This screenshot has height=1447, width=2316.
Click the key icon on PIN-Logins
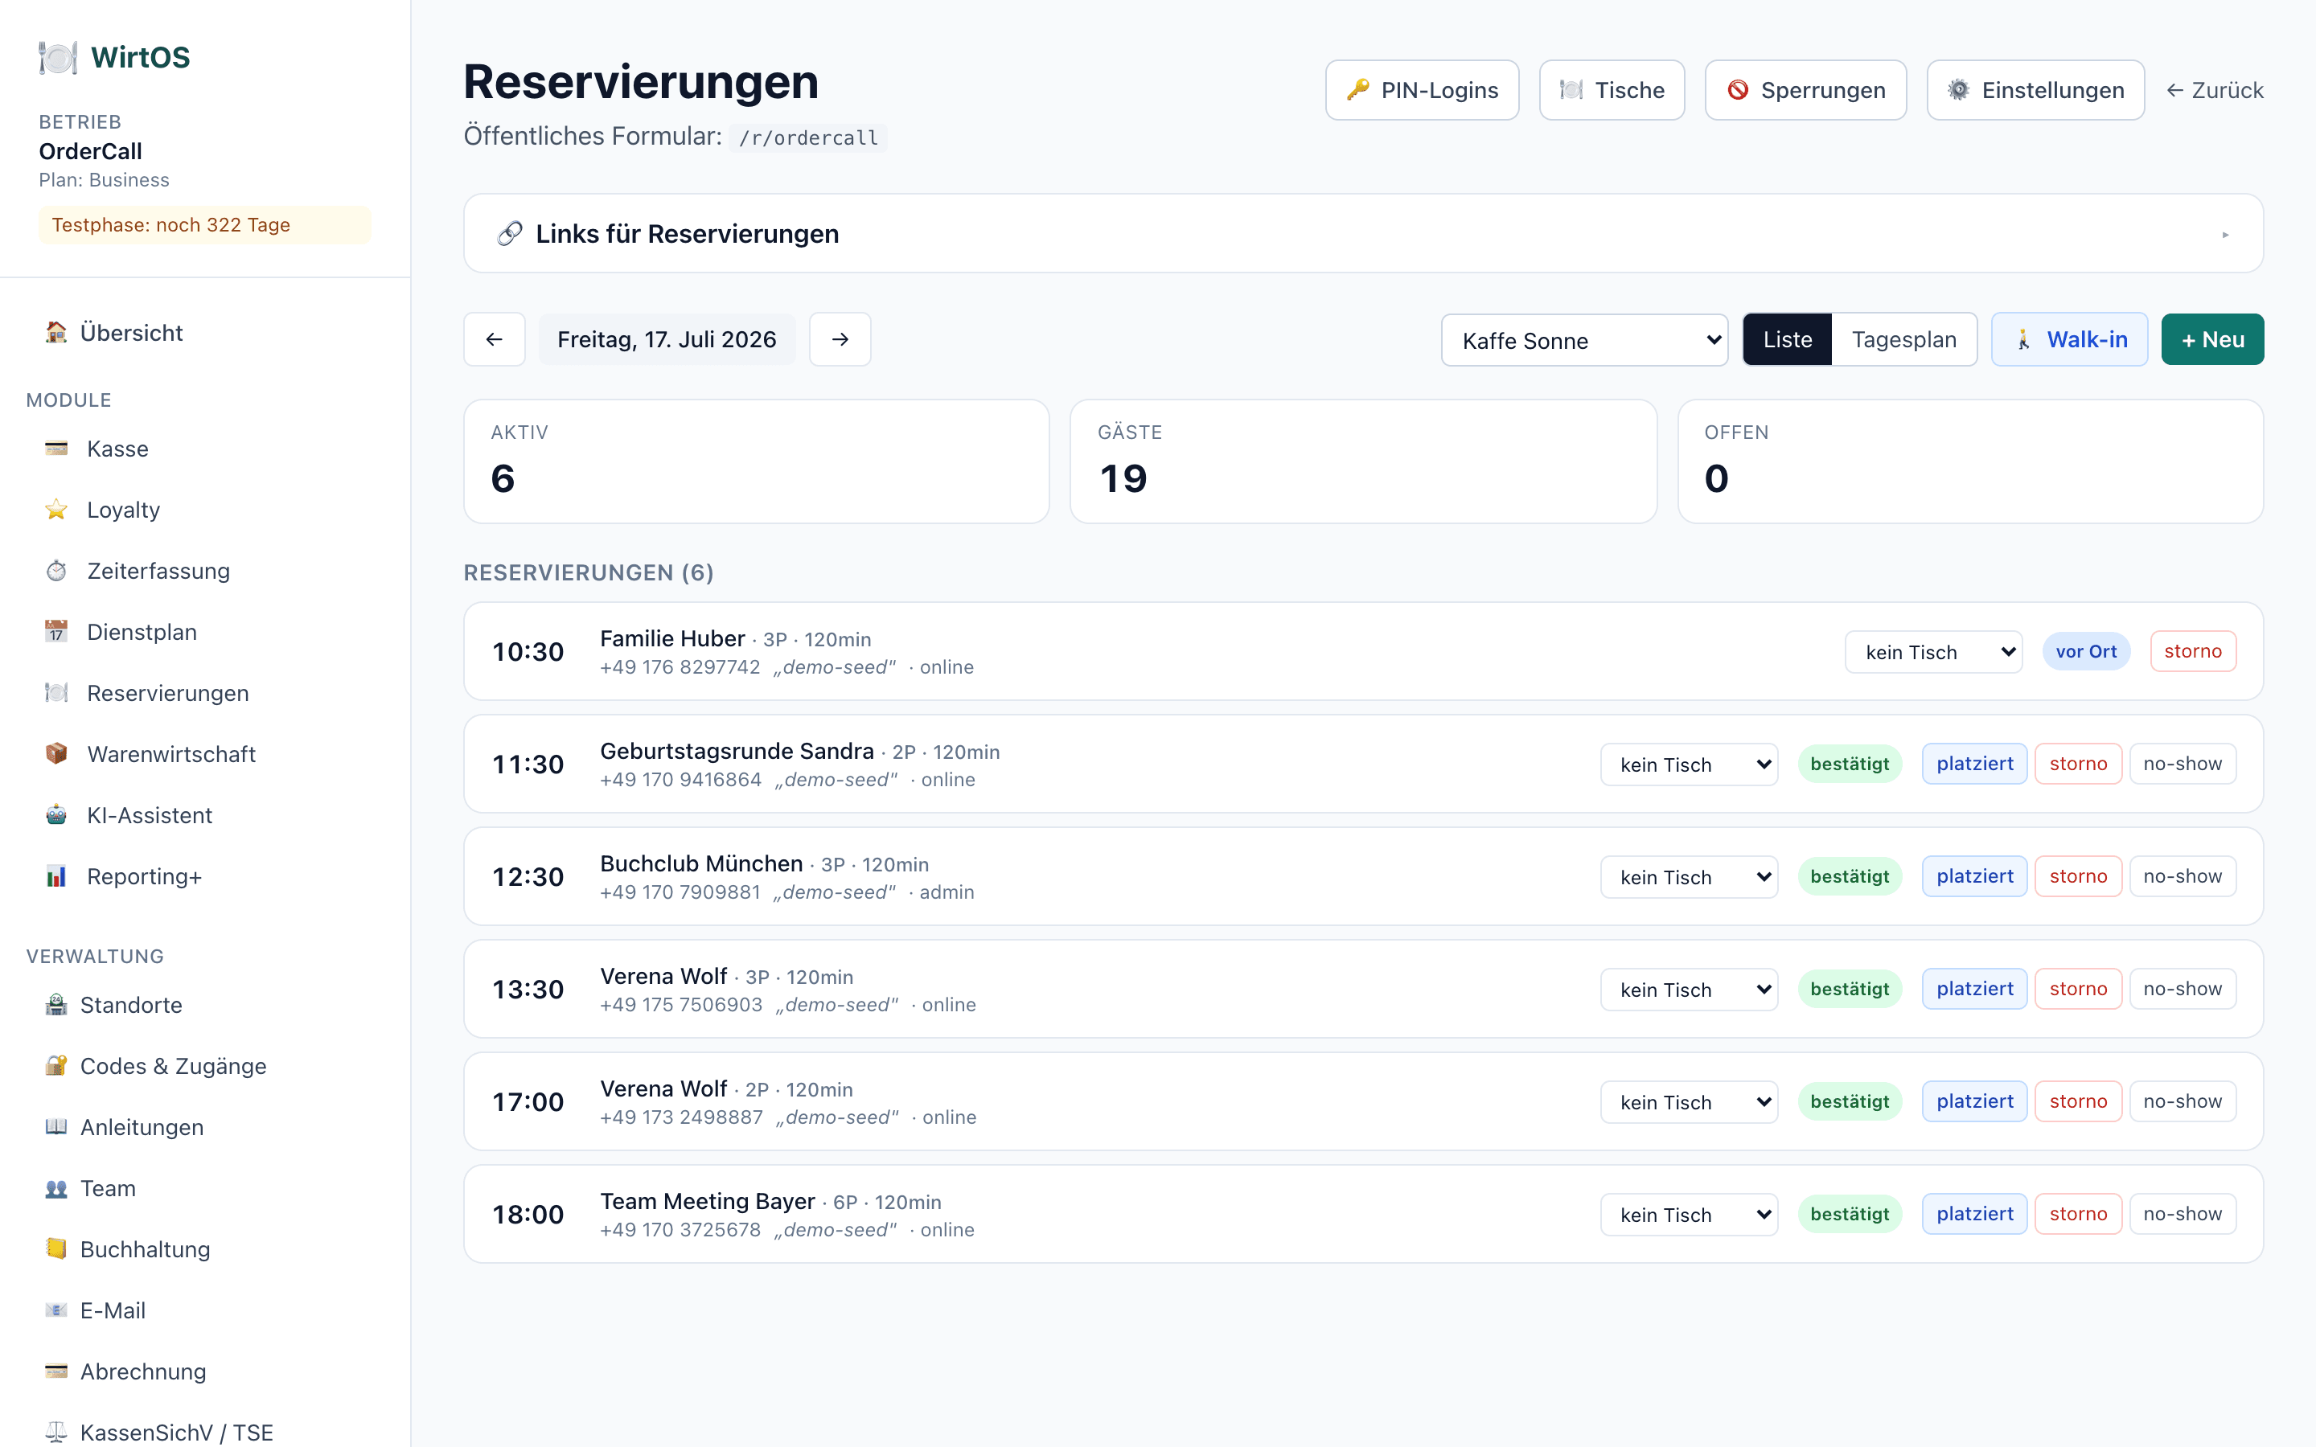[1357, 90]
